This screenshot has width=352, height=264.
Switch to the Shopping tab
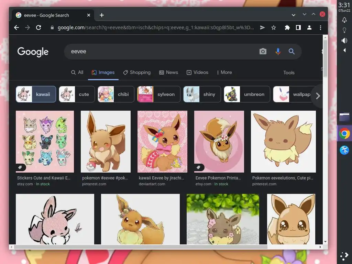pyautogui.click(x=137, y=73)
